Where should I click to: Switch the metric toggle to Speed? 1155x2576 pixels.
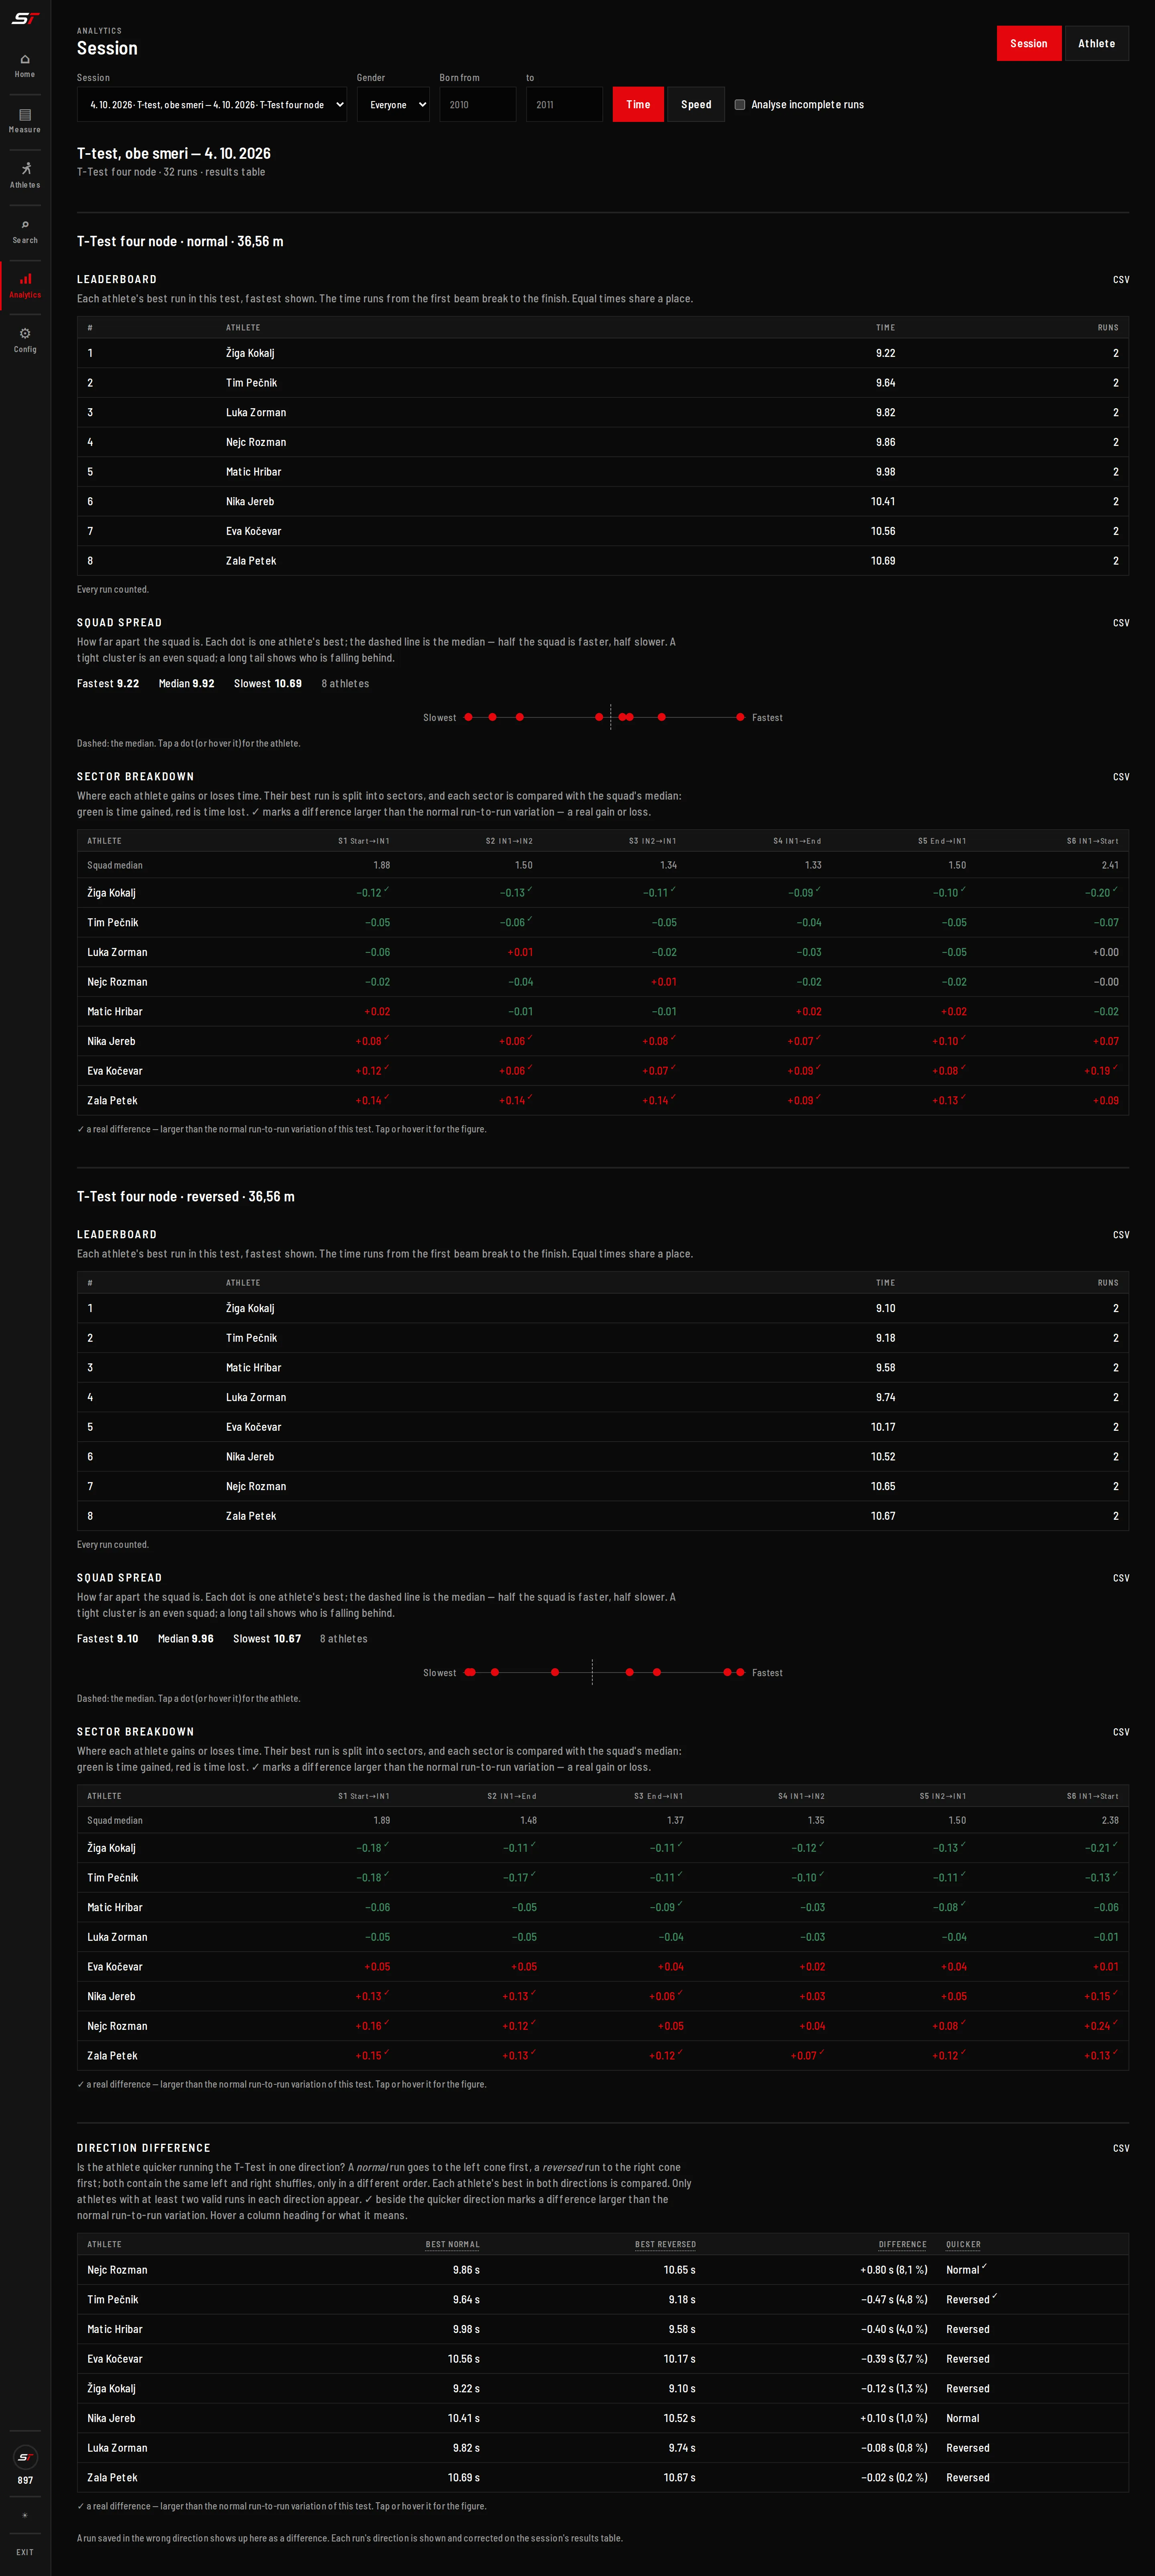tap(696, 104)
